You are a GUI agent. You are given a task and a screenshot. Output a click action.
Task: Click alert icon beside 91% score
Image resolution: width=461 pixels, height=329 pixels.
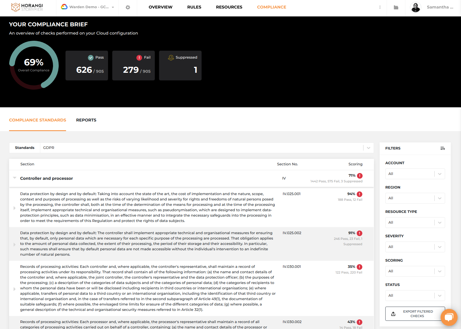pos(360,233)
